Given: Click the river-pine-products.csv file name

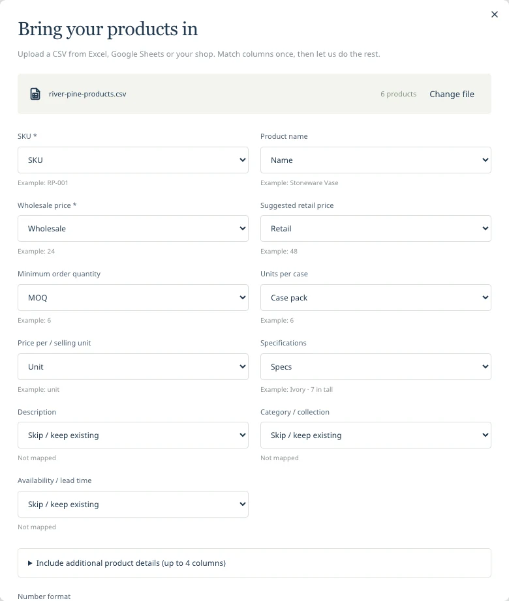Looking at the screenshot, I should point(87,94).
